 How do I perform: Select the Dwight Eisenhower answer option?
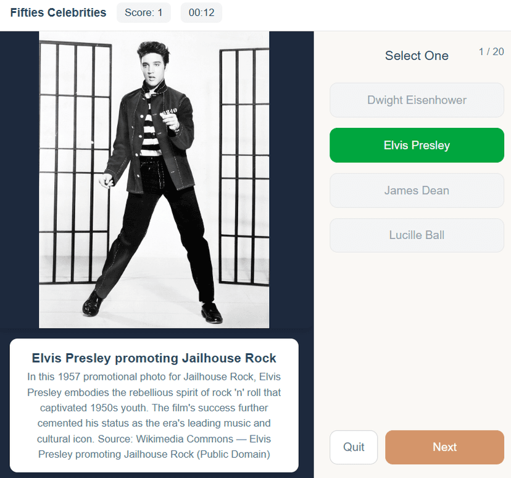[417, 100]
